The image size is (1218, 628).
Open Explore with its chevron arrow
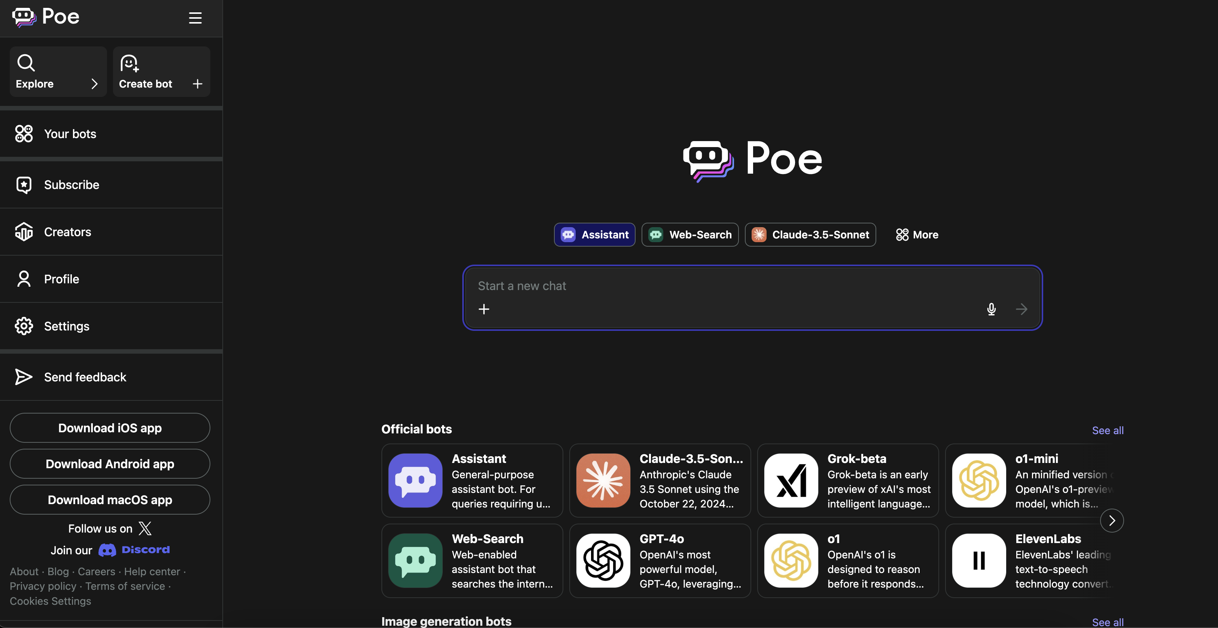(94, 84)
